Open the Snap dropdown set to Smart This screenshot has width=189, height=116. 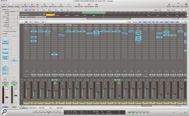click(162, 10)
